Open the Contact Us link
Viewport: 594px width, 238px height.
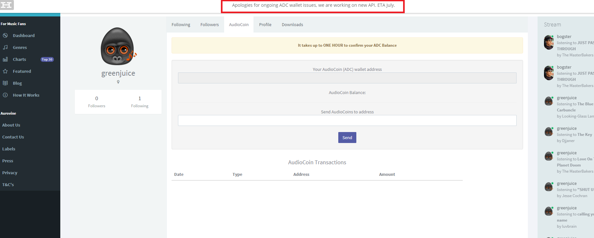(13, 137)
